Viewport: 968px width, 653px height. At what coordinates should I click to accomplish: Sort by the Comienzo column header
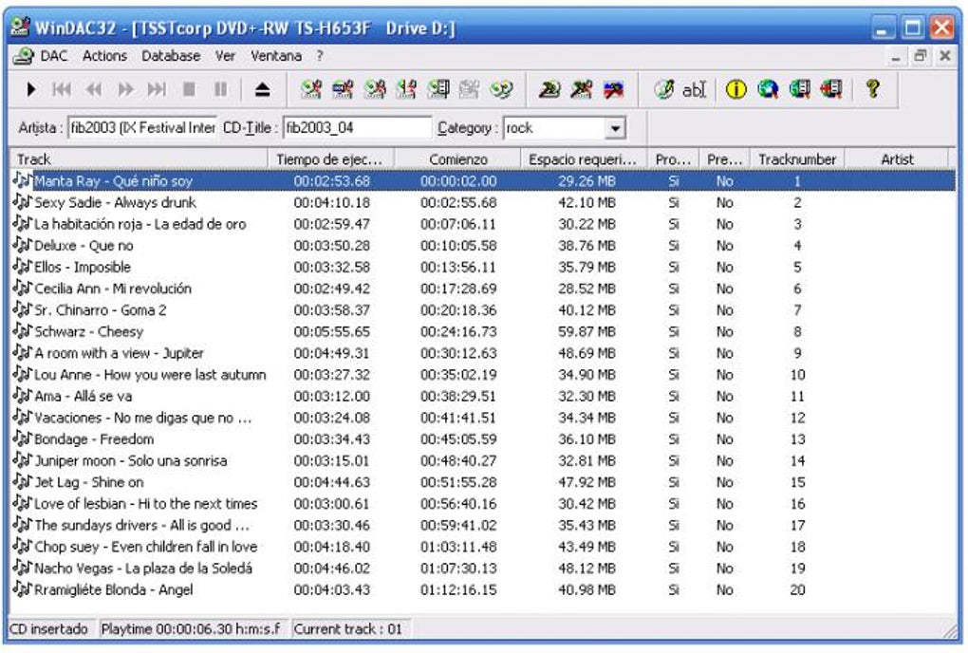[x=458, y=159]
